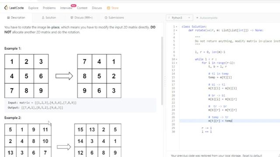Open the Python3 language dropdown
This screenshot has height=157, width=280.
[179, 18]
